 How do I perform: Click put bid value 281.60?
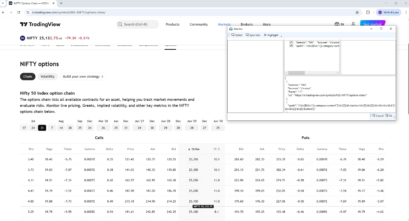coord(238,159)
